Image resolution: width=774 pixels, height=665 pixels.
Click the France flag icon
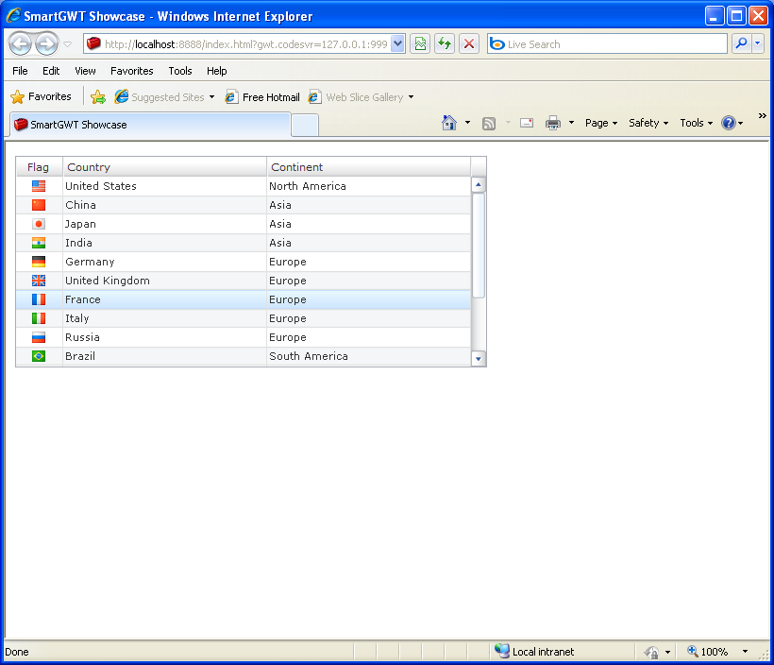[x=39, y=299]
